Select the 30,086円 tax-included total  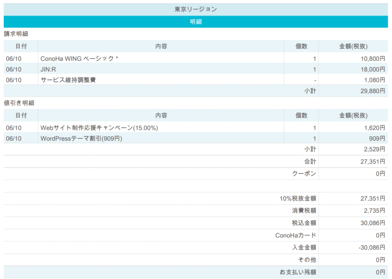pyautogui.click(x=373, y=223)
